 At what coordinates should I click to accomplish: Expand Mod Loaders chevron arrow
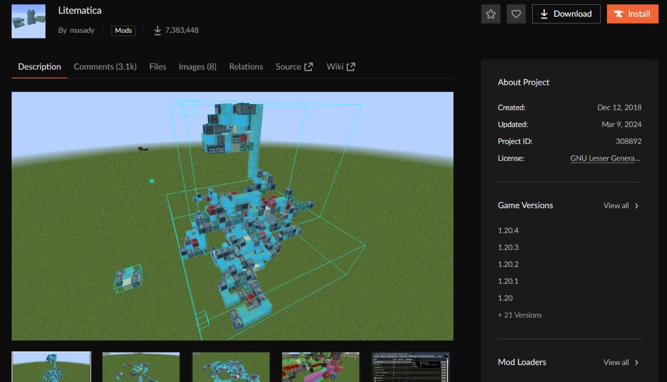point(636,362)
